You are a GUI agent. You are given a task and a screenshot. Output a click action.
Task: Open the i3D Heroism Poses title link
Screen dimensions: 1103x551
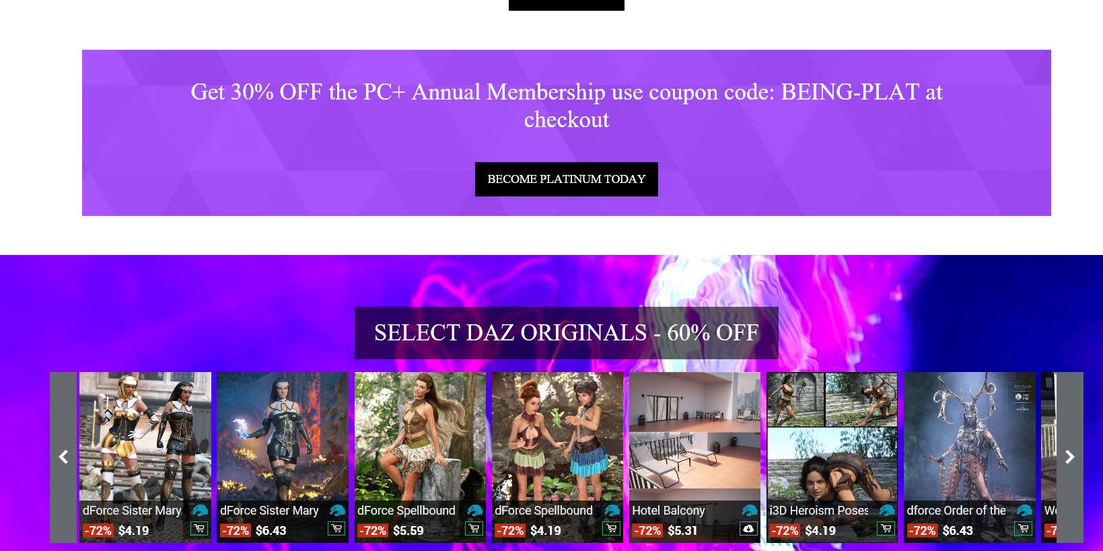819,511
